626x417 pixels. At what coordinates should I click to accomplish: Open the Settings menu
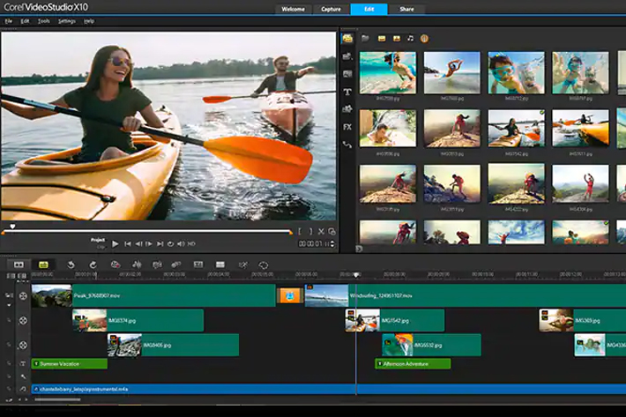pos(66,20)
